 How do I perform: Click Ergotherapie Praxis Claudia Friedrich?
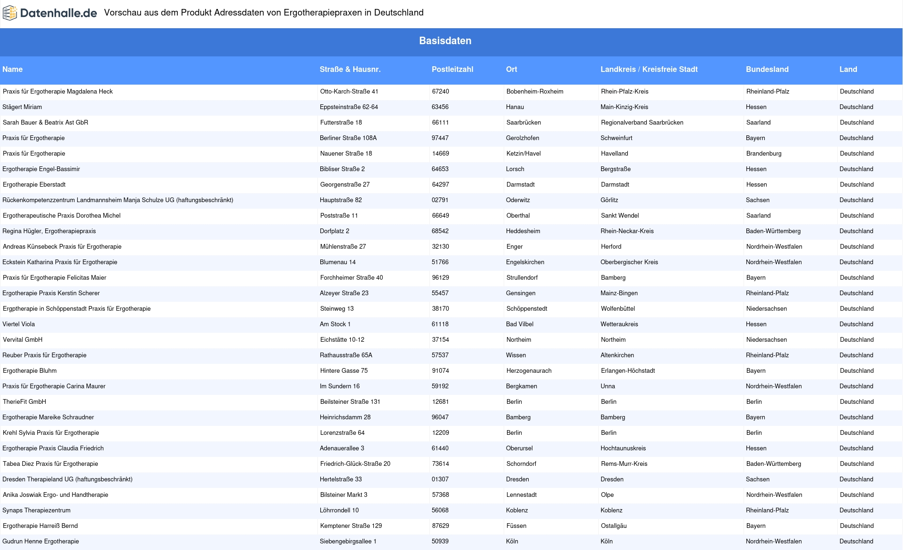pos(53,448)
